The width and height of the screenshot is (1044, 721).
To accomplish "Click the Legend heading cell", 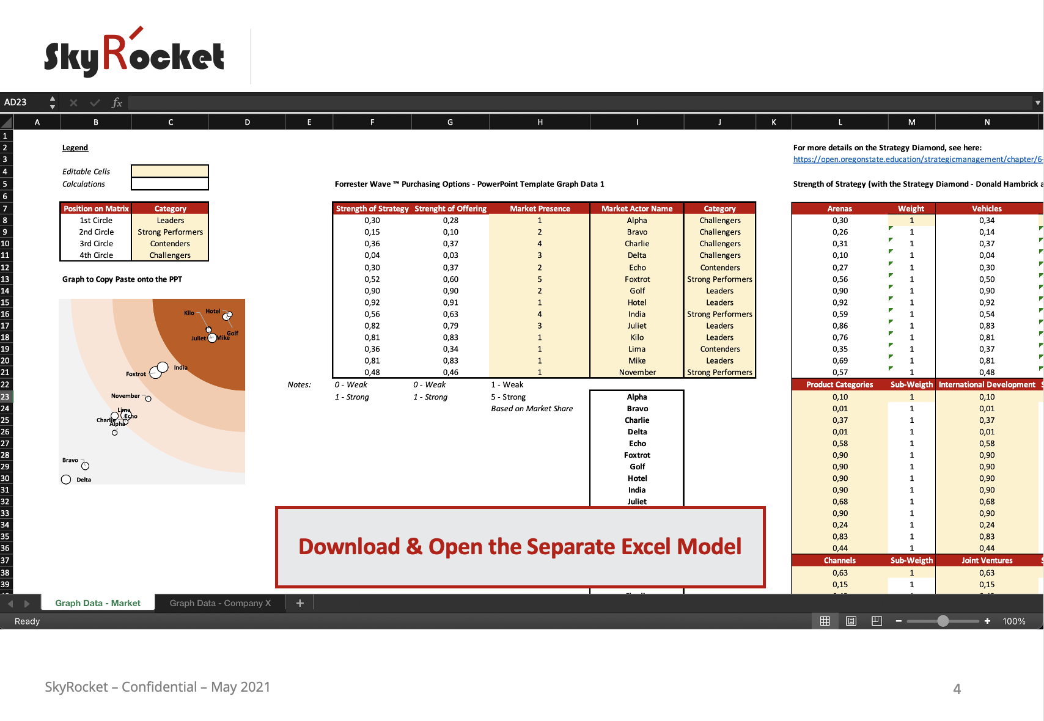I will (75, 147).
